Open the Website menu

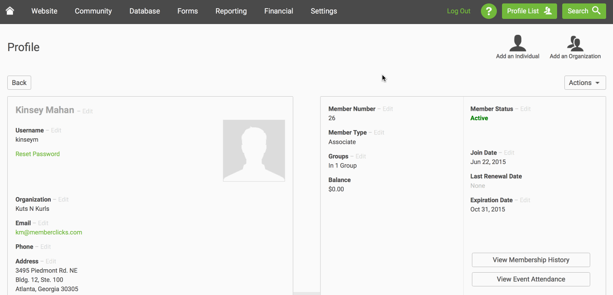pos(44,11)
